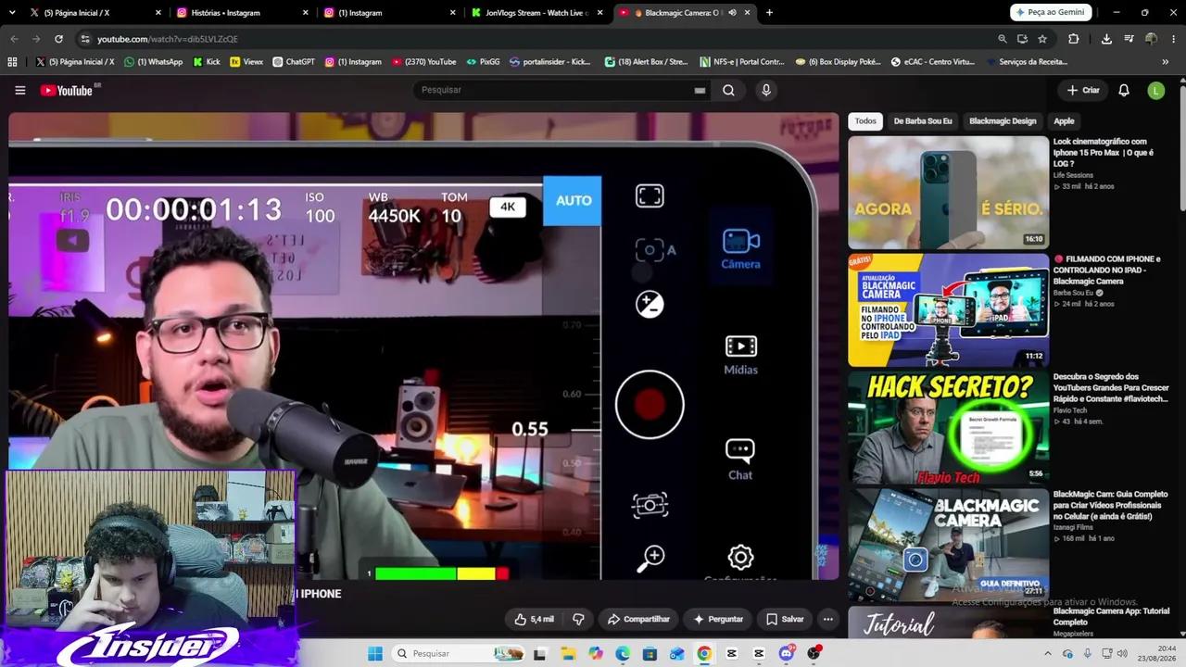The image size is (1186, 667).
Task: Mute the Blackmagic Camera tab audio
Action: point(732,13)
